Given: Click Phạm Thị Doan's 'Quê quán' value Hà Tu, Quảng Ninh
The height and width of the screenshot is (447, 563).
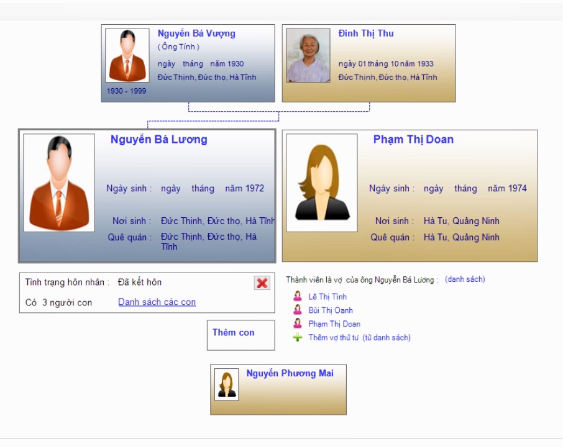Looking at the screenshot, I should pos(461,238).
